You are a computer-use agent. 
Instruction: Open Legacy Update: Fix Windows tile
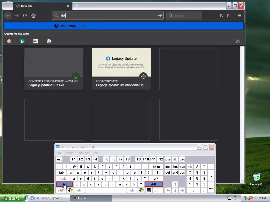tap(121, 69)
